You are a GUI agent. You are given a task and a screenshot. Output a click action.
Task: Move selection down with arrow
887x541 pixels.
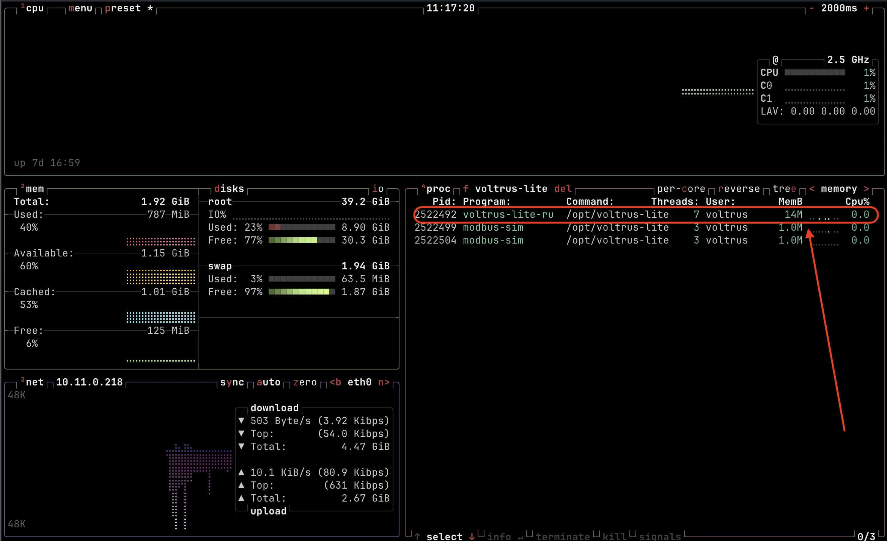click(472, 536)
